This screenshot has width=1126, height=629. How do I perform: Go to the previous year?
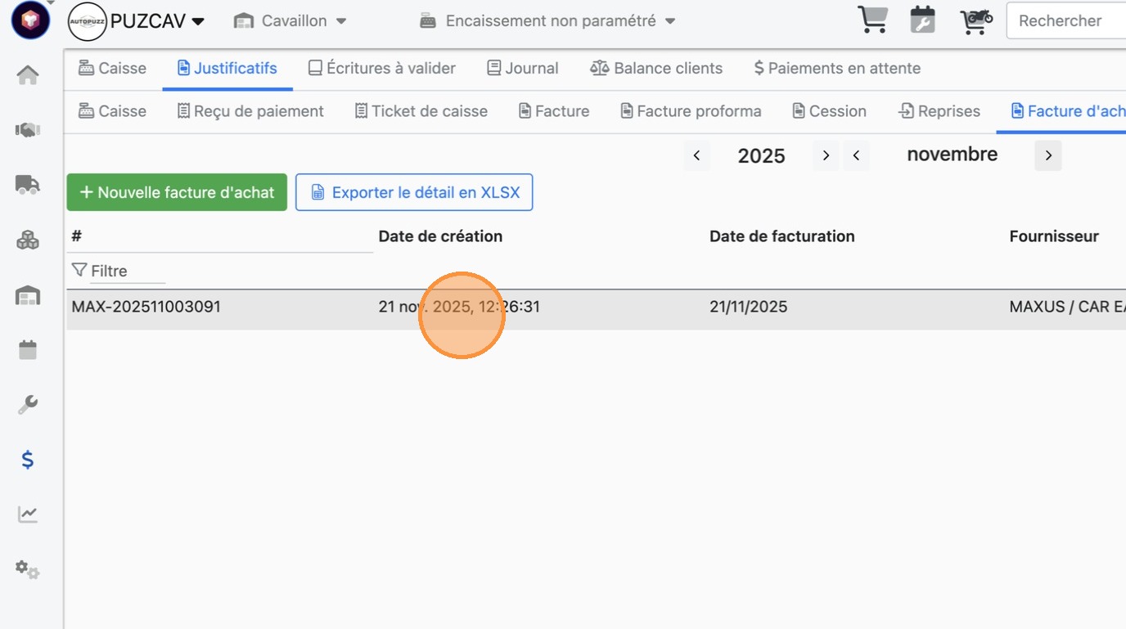[696, 155]
